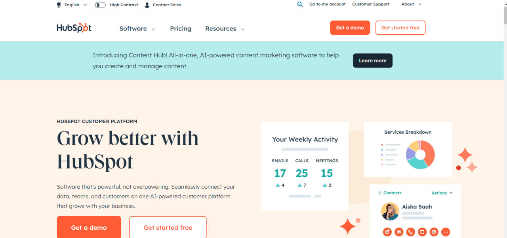This screenshot has width=507, height=238.
Task: Open the About dropdown menu
Action: pyautogui.click(x=411, y=4)
